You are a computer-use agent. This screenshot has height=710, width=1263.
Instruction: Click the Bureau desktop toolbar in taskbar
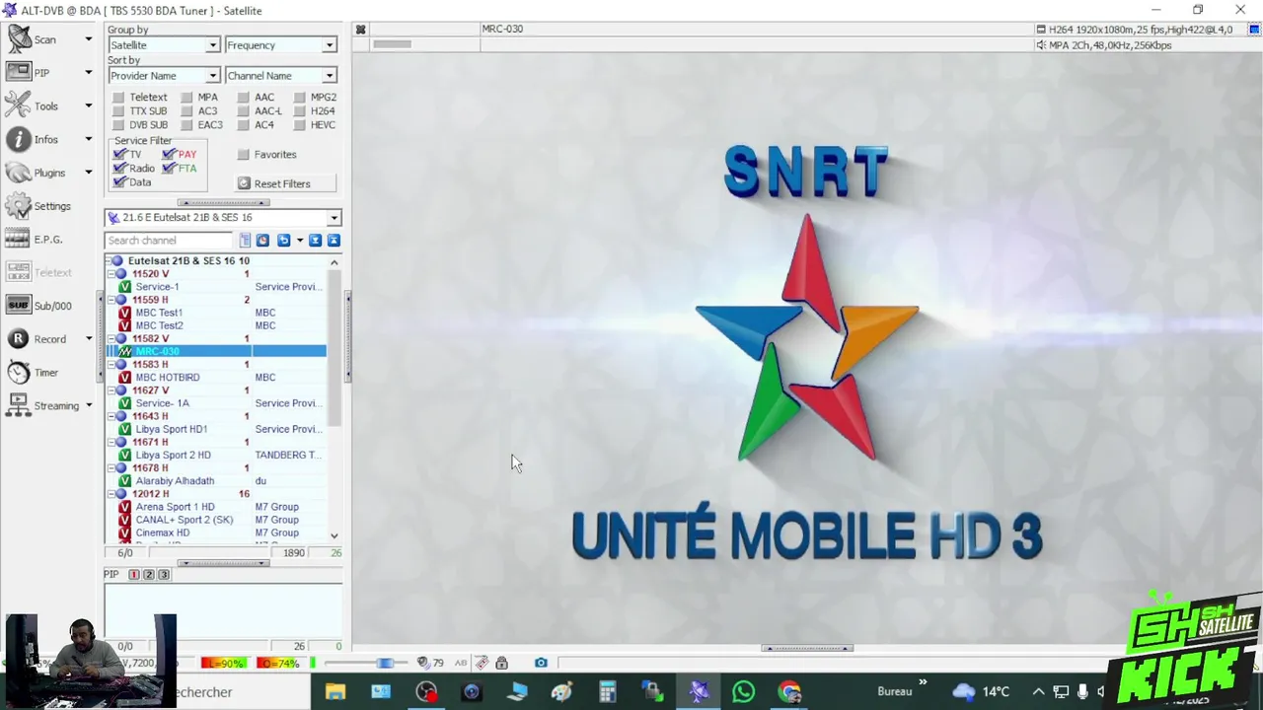895,692
